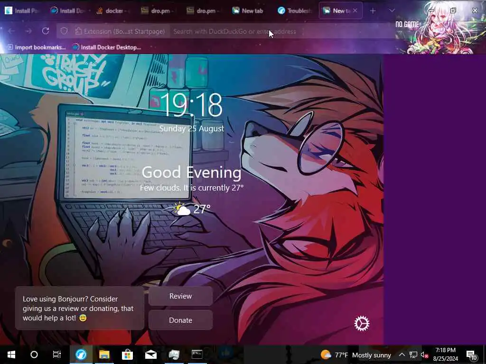Open taskbar clock showing 7:18 PM
Screen dimensions: 486x364
pos(445,355)
